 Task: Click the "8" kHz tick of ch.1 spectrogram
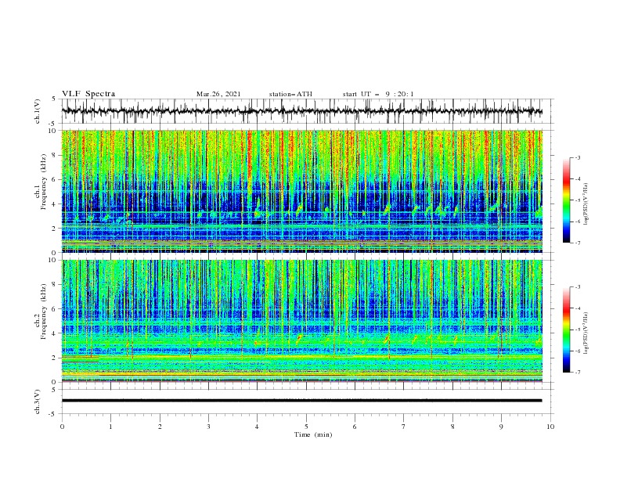point(56,155)
